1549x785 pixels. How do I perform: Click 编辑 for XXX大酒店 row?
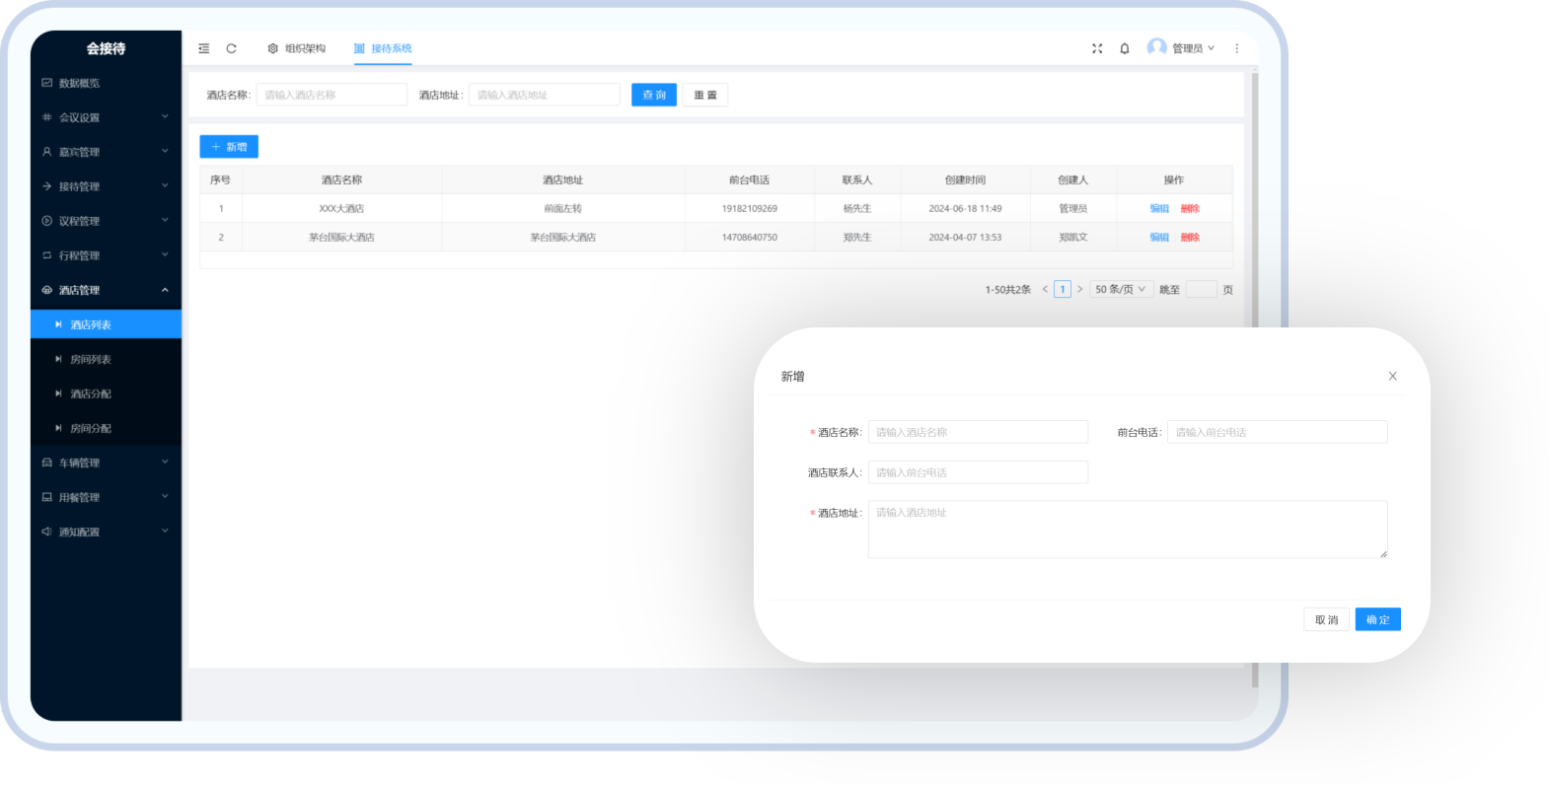pyautogui.click(x=1159, y=208)
